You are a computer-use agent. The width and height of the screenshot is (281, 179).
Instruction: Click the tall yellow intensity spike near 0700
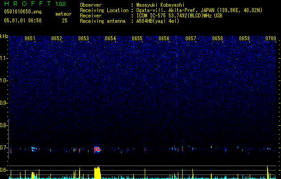268,172
